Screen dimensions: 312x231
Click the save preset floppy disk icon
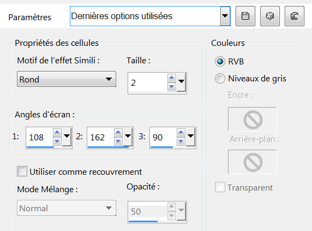coord(245,16)
